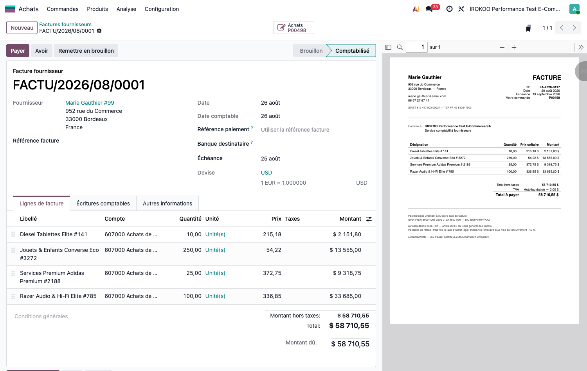Viewport: 587px width, 371px height.
Task: Expand PDF tools double-chevron menu
Action: [x=581, y=47]
